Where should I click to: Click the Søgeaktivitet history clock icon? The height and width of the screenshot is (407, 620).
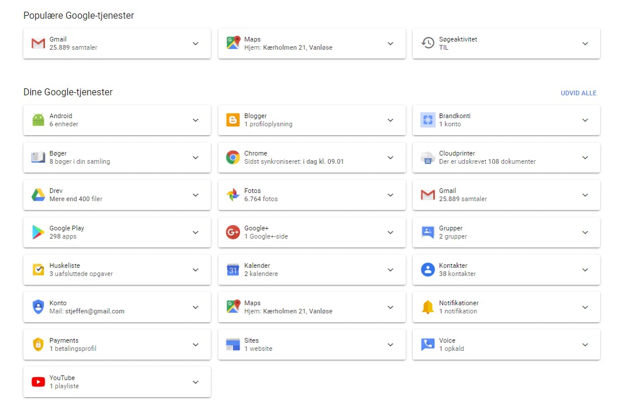point(428,43)
